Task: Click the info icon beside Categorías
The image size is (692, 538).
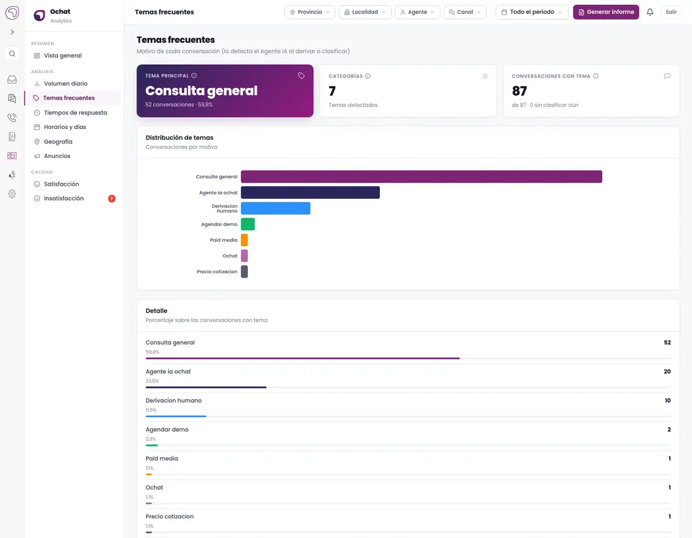Action: click(x=368, y=76)
